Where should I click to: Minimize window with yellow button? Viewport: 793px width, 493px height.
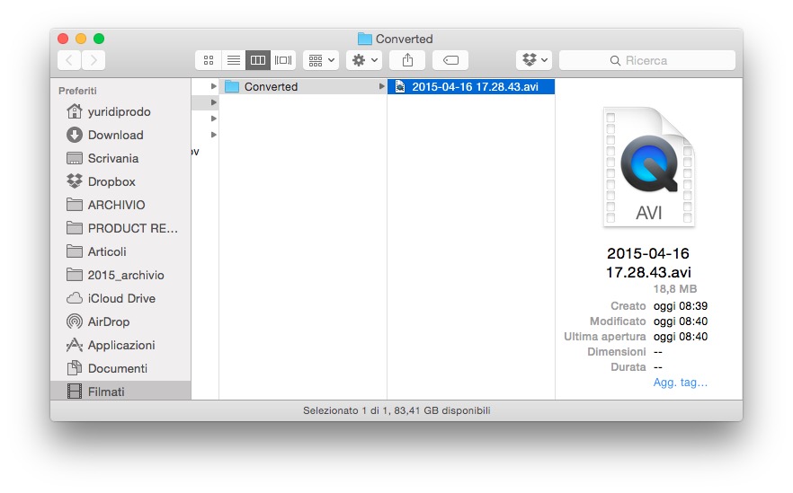[x=81, y=39]
